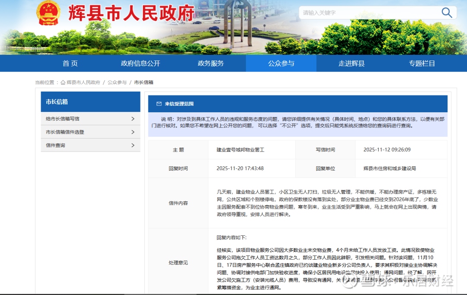The width and height of the screenshot is (467, 295).
Task: Click the envelope icon beside 来信受理范围
Action: 159,104
